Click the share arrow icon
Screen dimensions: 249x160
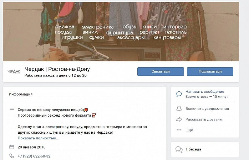179,119
